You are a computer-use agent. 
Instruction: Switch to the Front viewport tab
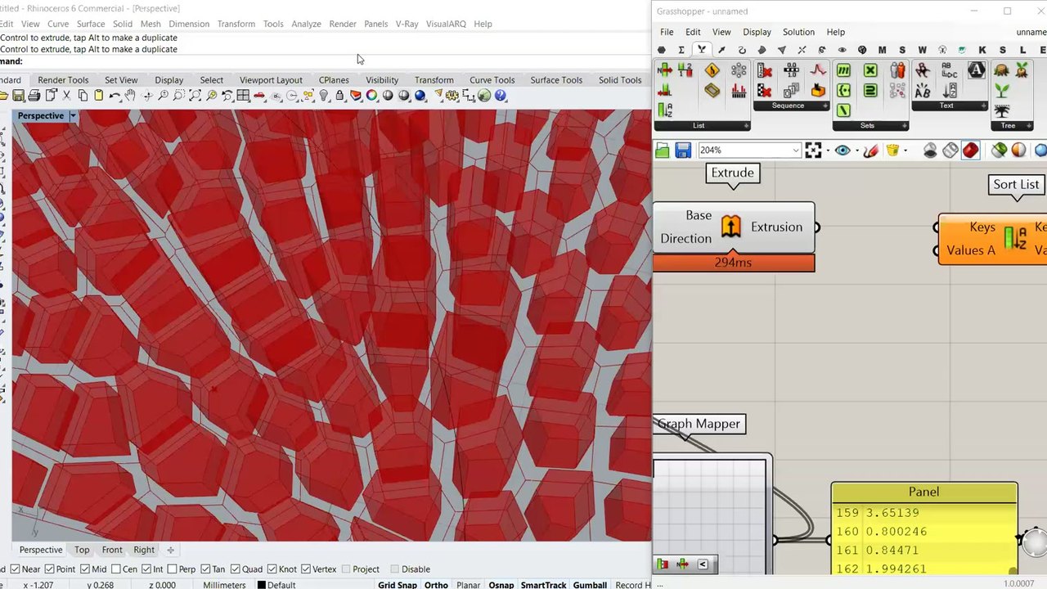(112, 550)
